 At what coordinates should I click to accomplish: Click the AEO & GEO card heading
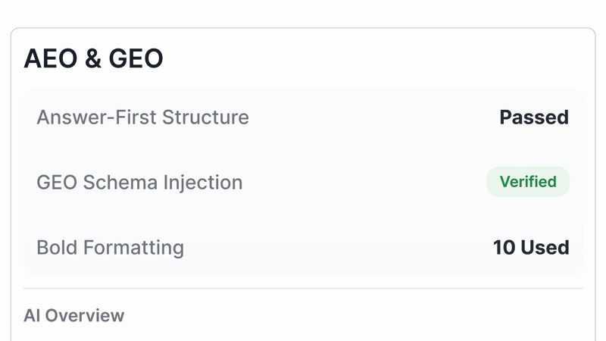tap(93, 58)
